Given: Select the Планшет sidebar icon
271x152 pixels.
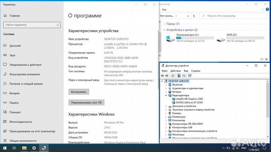Looking at the screenshot, I should [5, 112].
